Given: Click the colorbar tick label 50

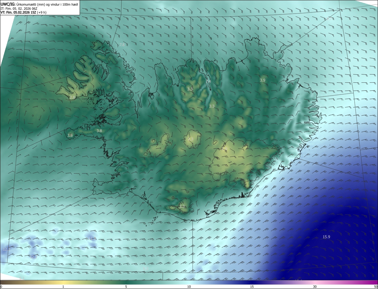Looking at the screenshot, I should point(376,287).
